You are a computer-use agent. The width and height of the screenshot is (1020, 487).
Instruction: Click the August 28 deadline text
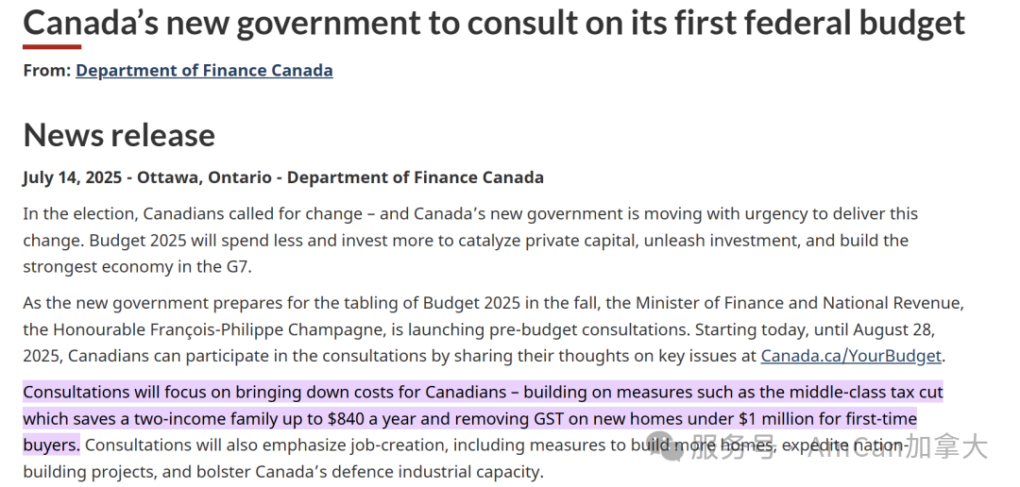[x=893, y=329]
